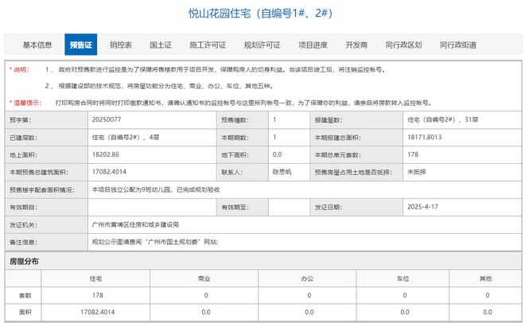Click the 预字第 label cell
This screenshot has width=525, height=323.
[47, 120]
